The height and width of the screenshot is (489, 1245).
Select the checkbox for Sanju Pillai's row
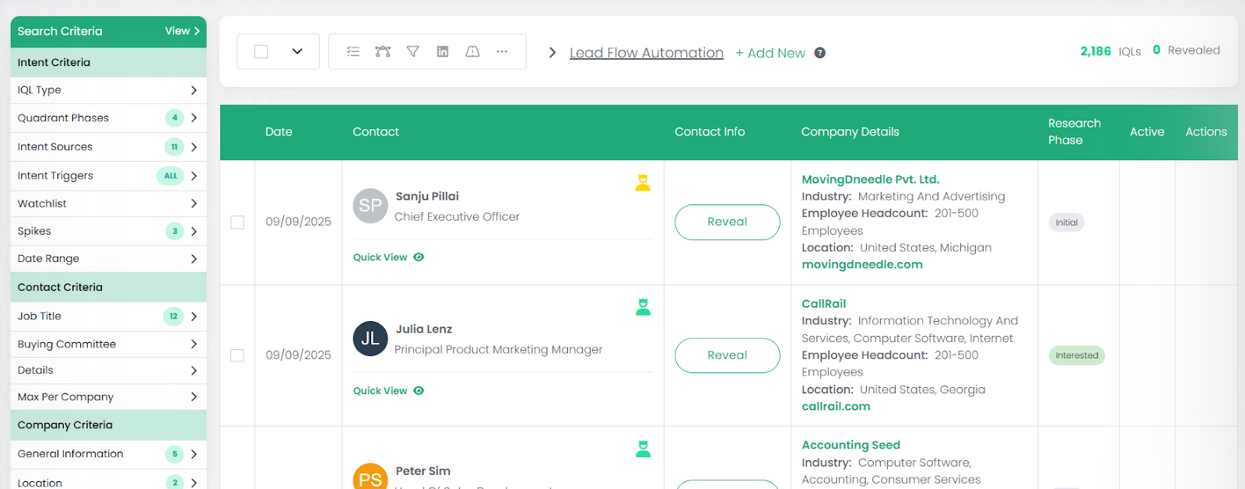click(237, 222)
